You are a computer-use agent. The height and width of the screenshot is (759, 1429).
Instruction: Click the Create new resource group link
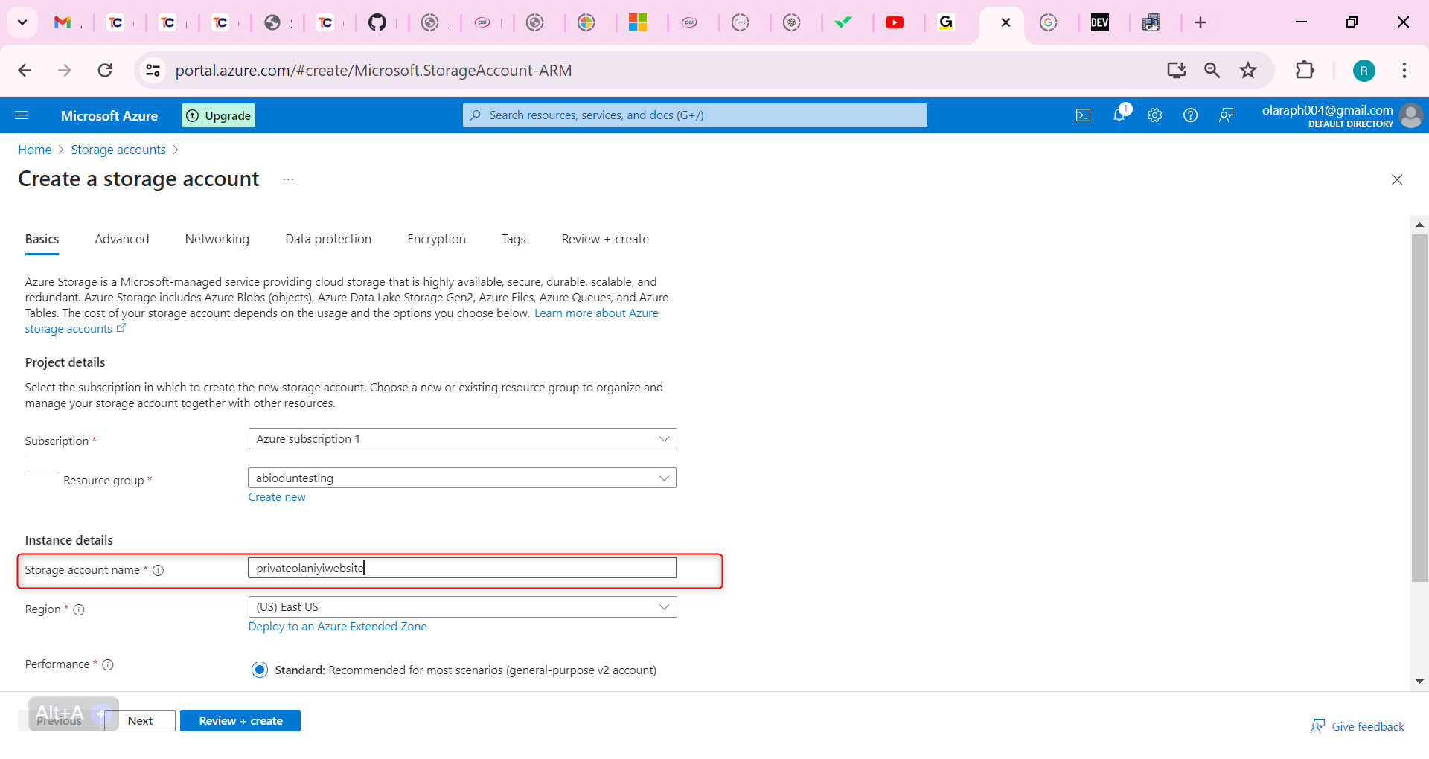point(276,496)
